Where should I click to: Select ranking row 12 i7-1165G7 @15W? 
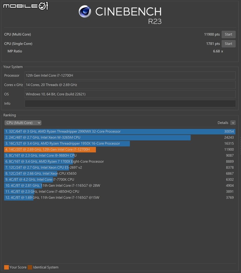[119, 197]
